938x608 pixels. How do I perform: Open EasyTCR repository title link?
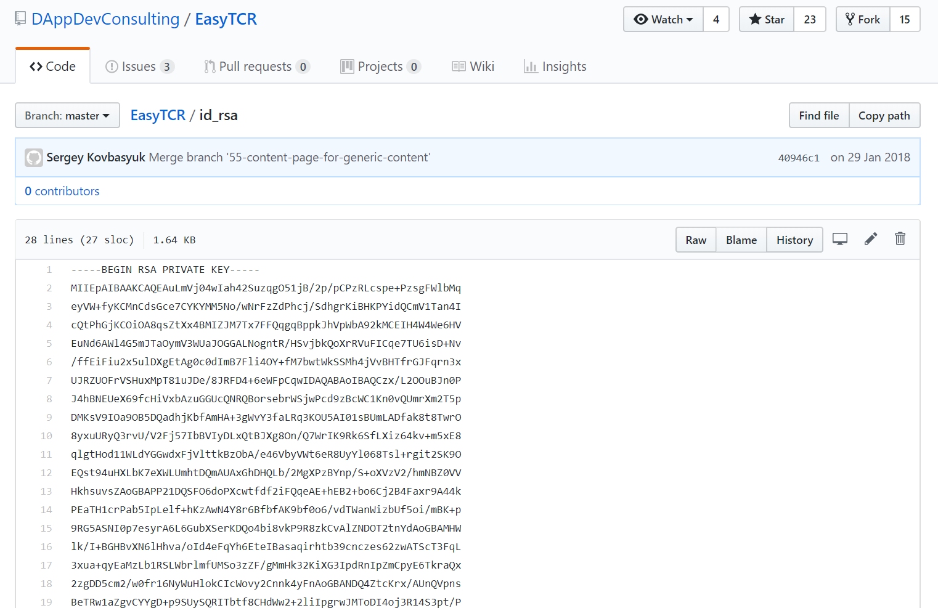[226, 19]
